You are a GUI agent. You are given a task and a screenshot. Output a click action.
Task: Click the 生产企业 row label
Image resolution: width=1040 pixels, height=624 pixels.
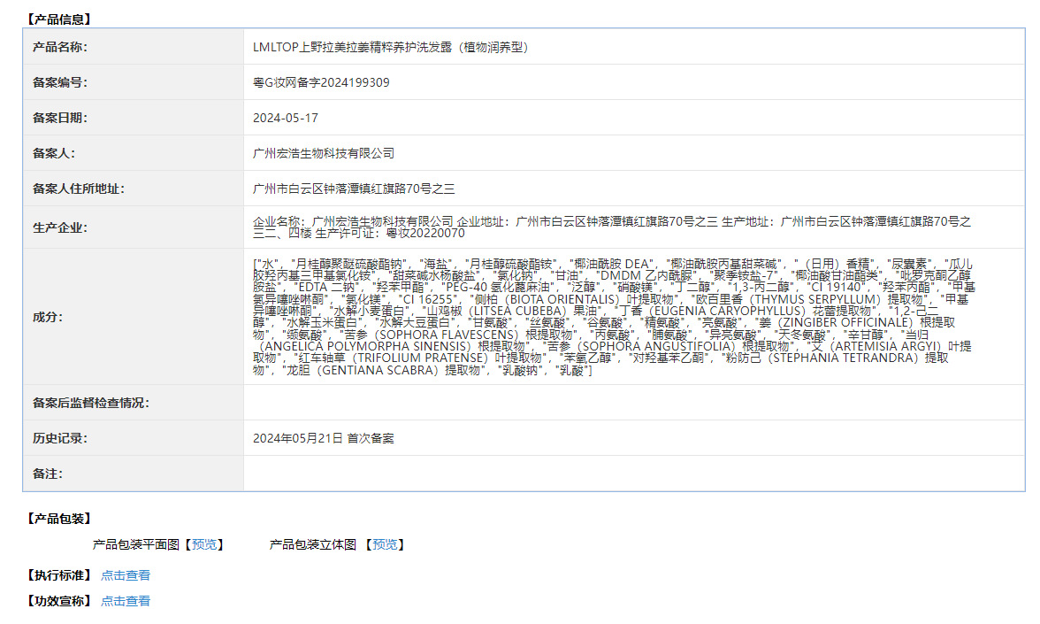[x=60, y=227]
